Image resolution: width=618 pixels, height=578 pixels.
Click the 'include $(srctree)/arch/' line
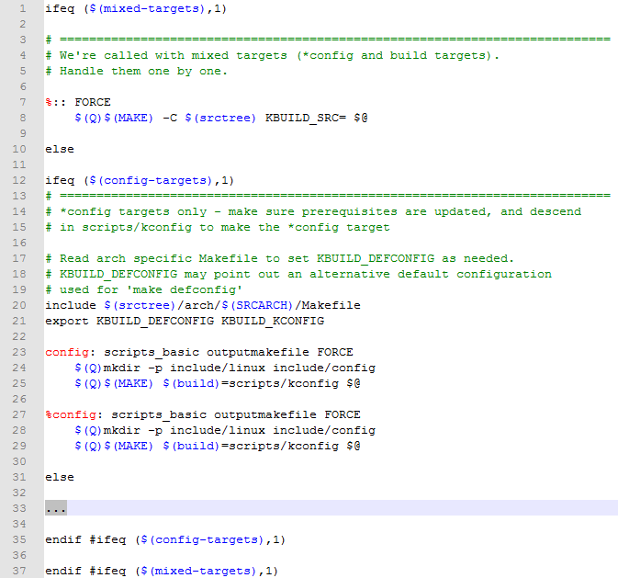[x=203, y=305]
